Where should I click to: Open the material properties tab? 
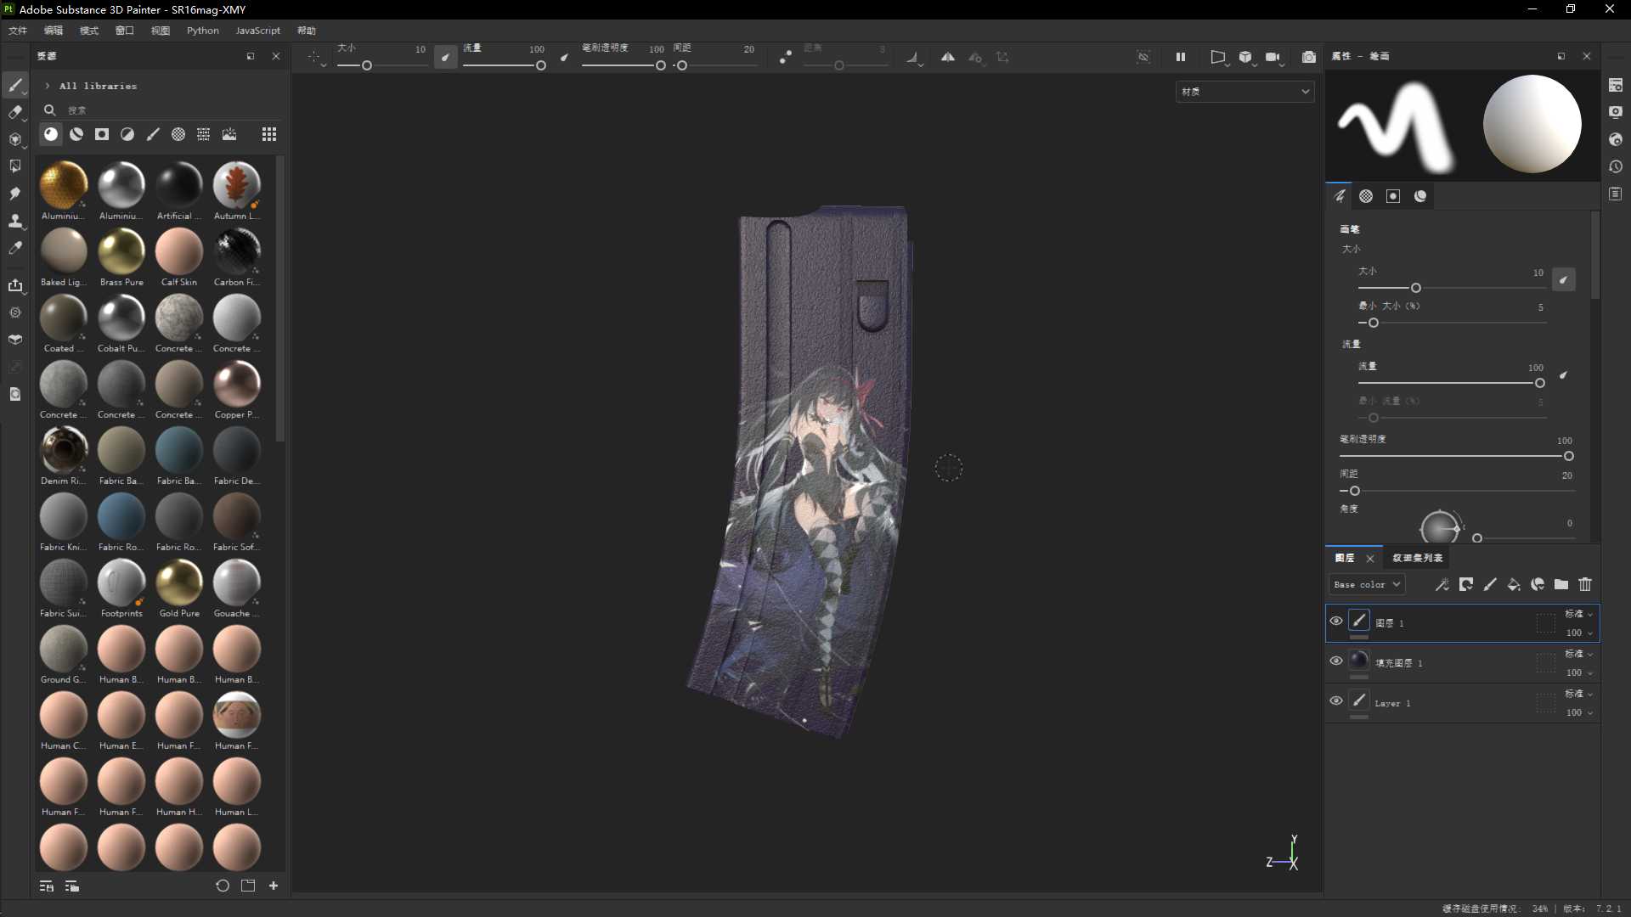point(1420,196)
